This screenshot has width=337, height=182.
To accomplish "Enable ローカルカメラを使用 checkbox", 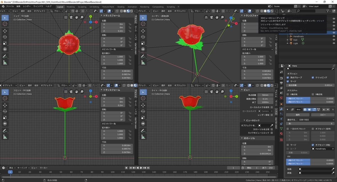I will point(272,107).
